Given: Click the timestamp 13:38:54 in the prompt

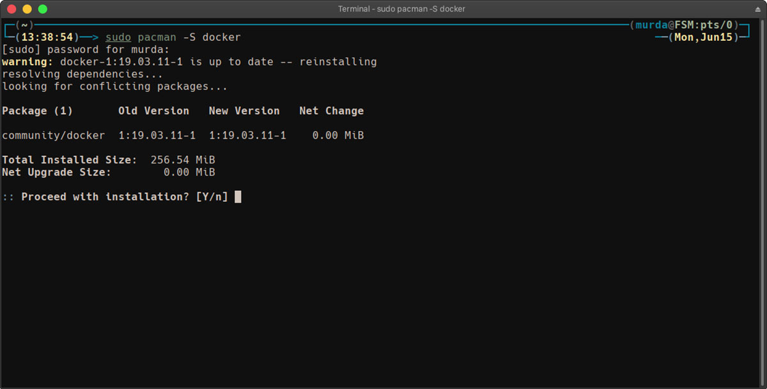Looking at the screenshot, I should 47,37.
